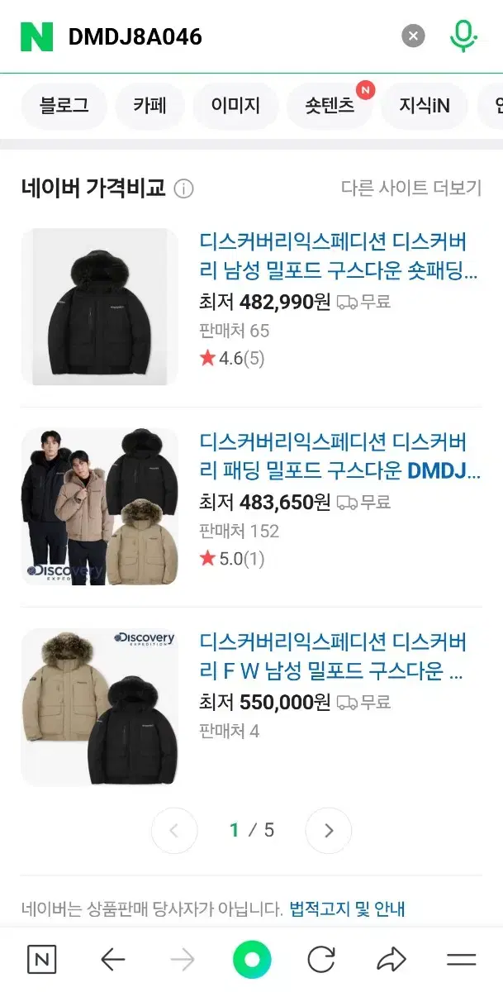
Task: Open the Naver home N icon in bottom bar
Action: [42, 959]
